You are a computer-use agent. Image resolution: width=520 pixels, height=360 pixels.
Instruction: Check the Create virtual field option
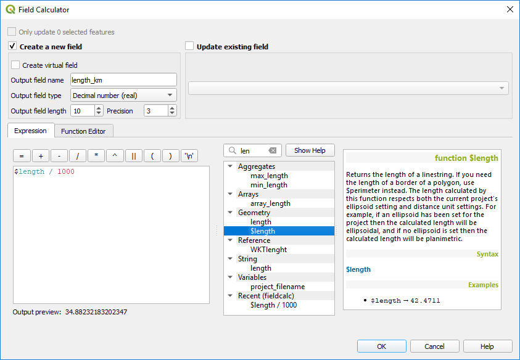14,65
